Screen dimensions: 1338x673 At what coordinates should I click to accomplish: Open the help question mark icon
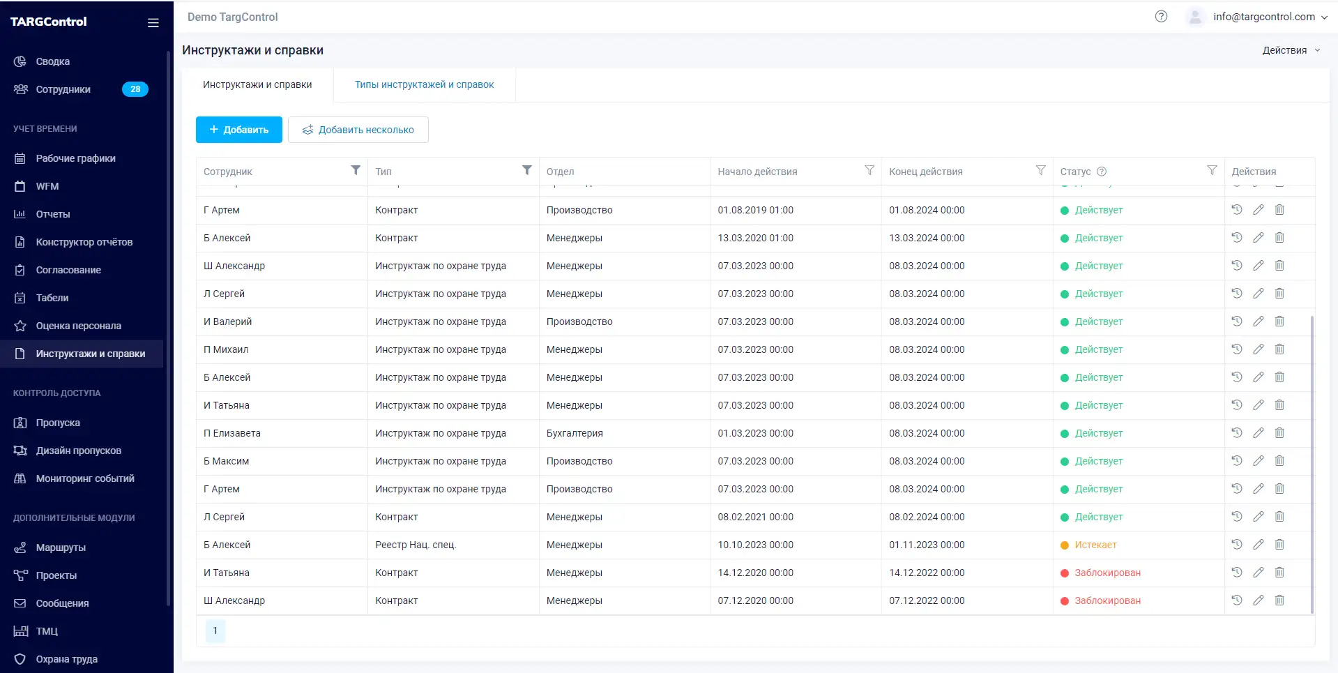click(x=1162, y=16)
